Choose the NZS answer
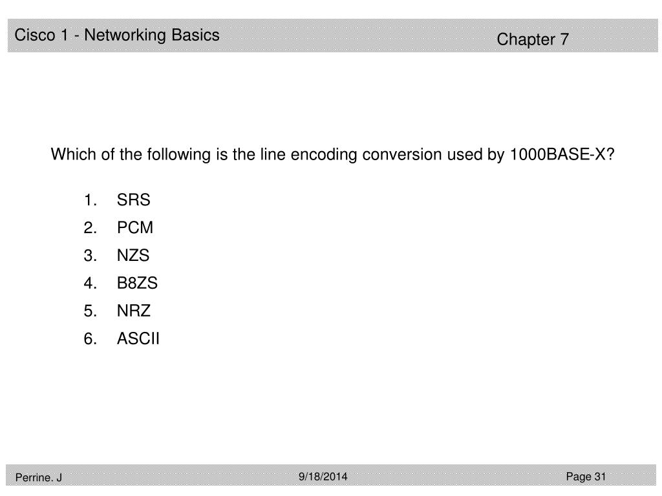 coord(133,256)
